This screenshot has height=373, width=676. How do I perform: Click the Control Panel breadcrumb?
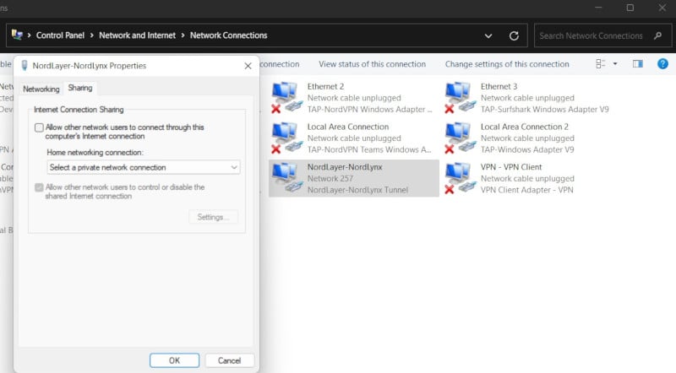pyautogui.click(x=60, y=35)
